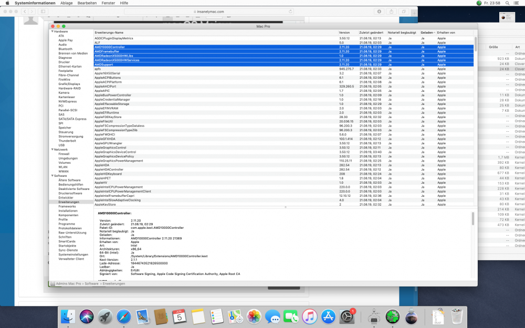Open the Apple menu
525x328 pixels.
[7, 3]
